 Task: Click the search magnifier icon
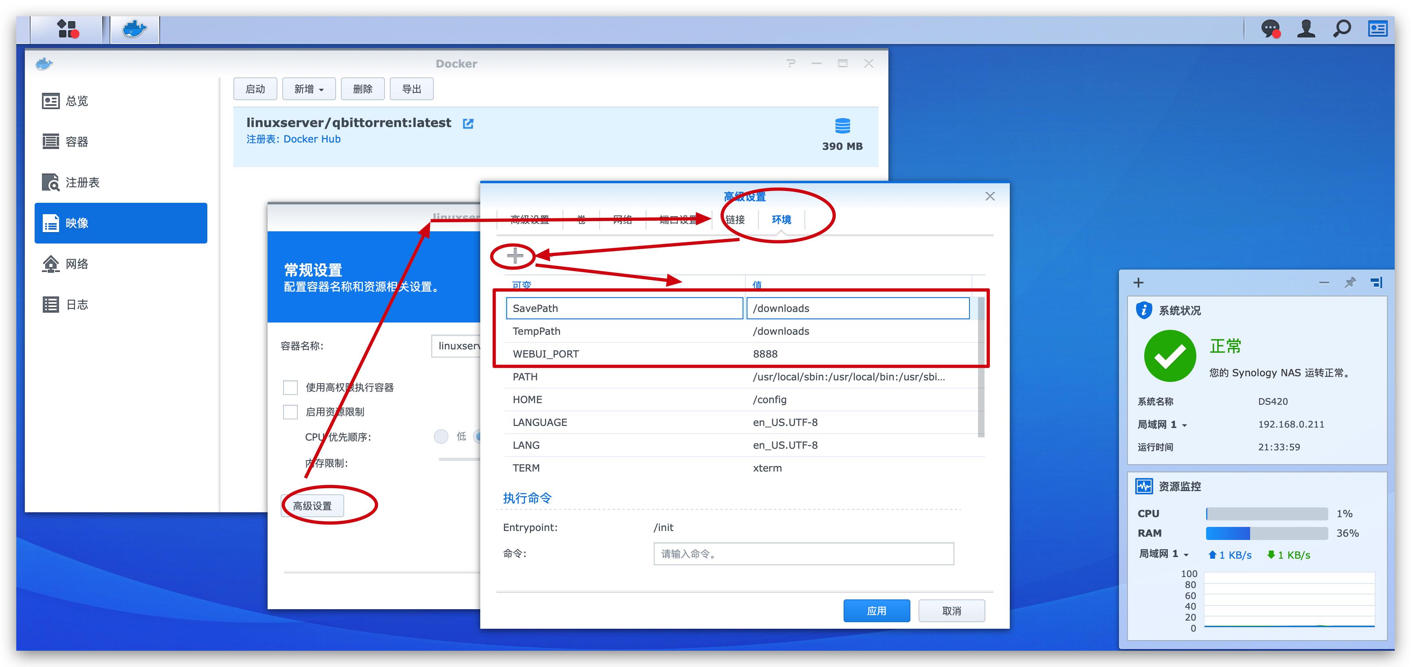(1341, 29)
